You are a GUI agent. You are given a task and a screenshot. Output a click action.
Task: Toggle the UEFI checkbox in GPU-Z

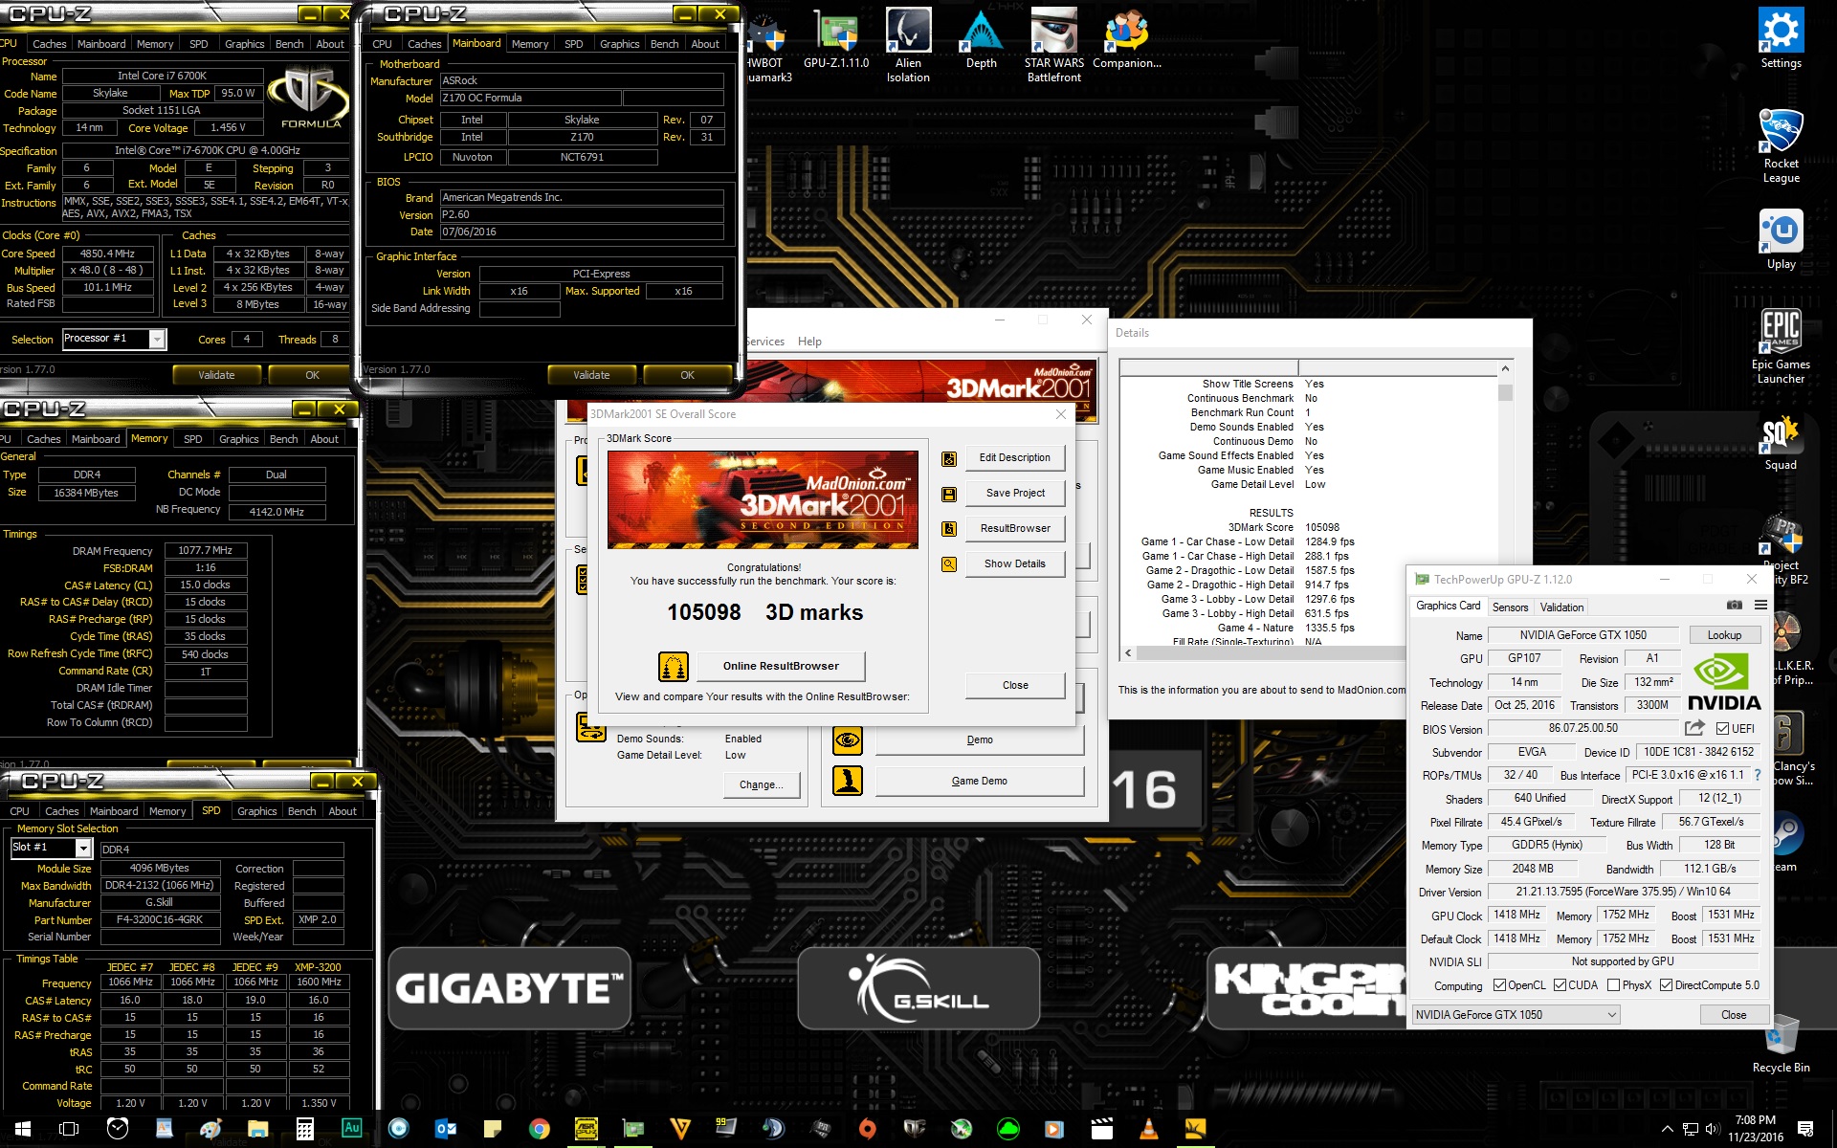[1722, 729]
